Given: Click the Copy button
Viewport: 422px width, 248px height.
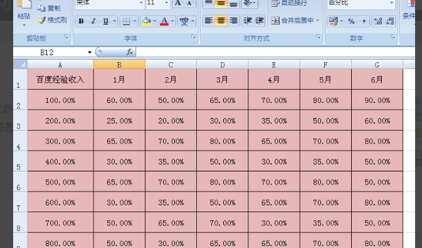Looking at the screenshot, I should [x=49, y=8].
